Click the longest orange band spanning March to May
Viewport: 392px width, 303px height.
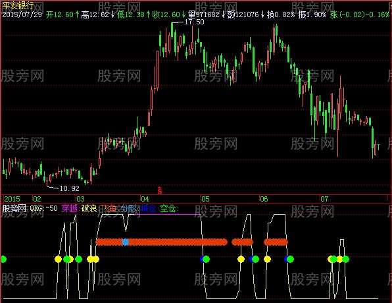[x=162, y=242]
